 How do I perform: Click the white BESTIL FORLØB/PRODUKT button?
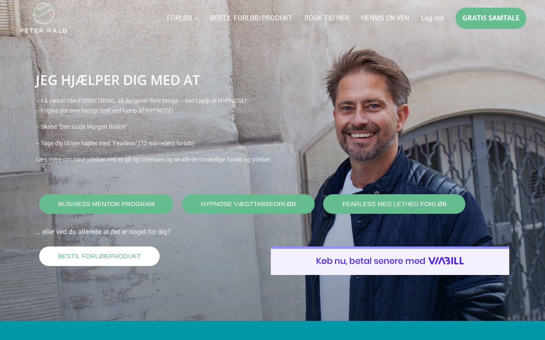coord(99,256)
